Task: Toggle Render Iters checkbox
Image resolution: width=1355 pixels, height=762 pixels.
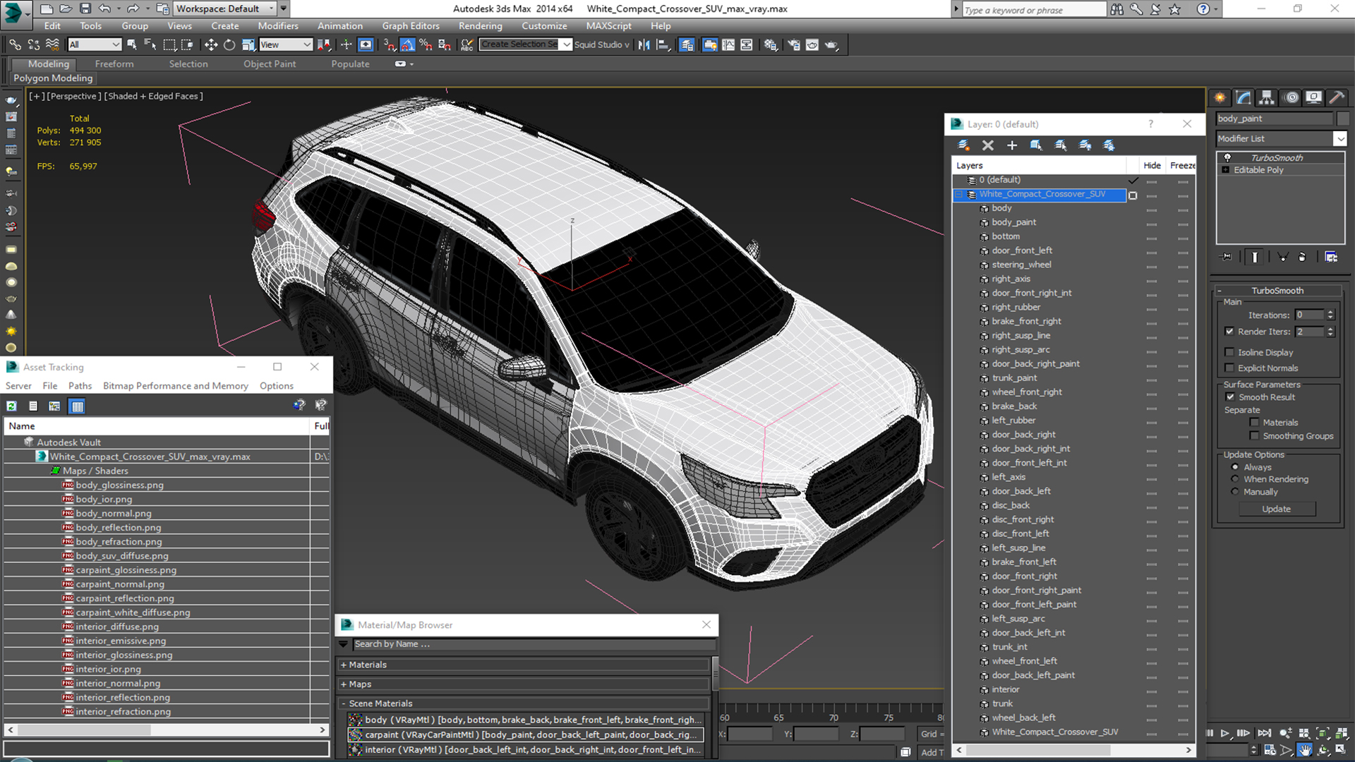Action: coord(1229,331)
